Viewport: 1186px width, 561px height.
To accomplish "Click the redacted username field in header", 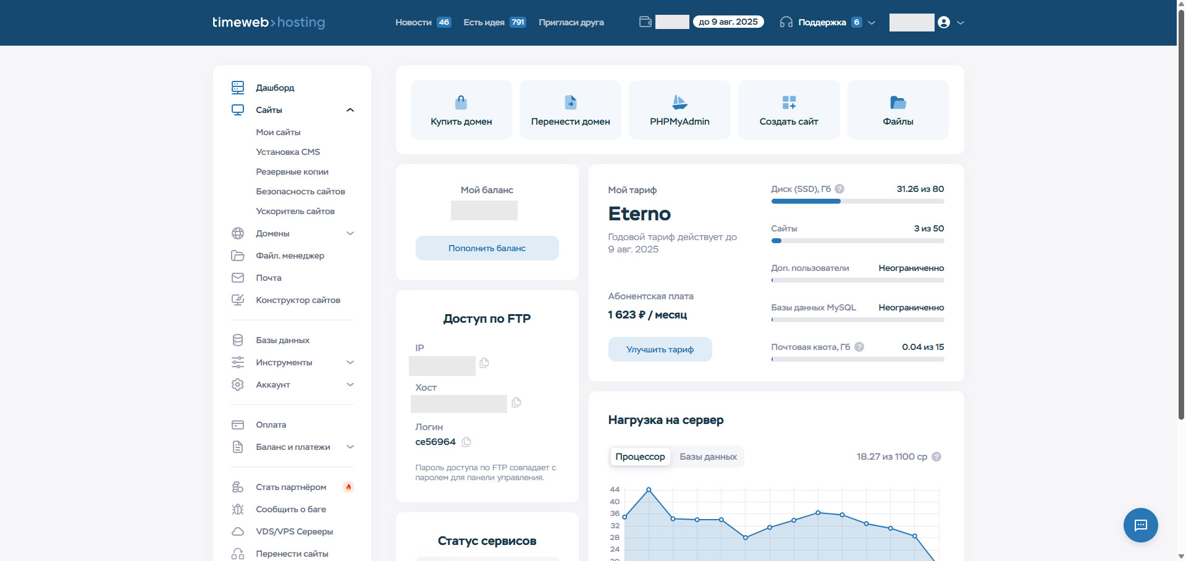I will [912, 22].
